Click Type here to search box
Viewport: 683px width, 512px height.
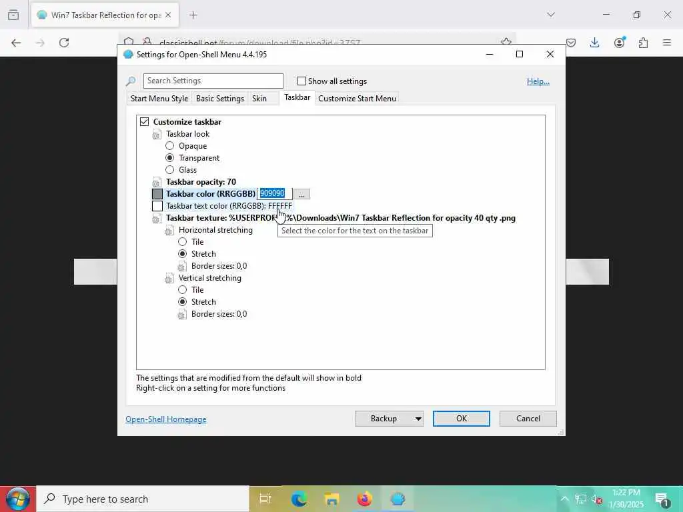[x=143, y=499]
